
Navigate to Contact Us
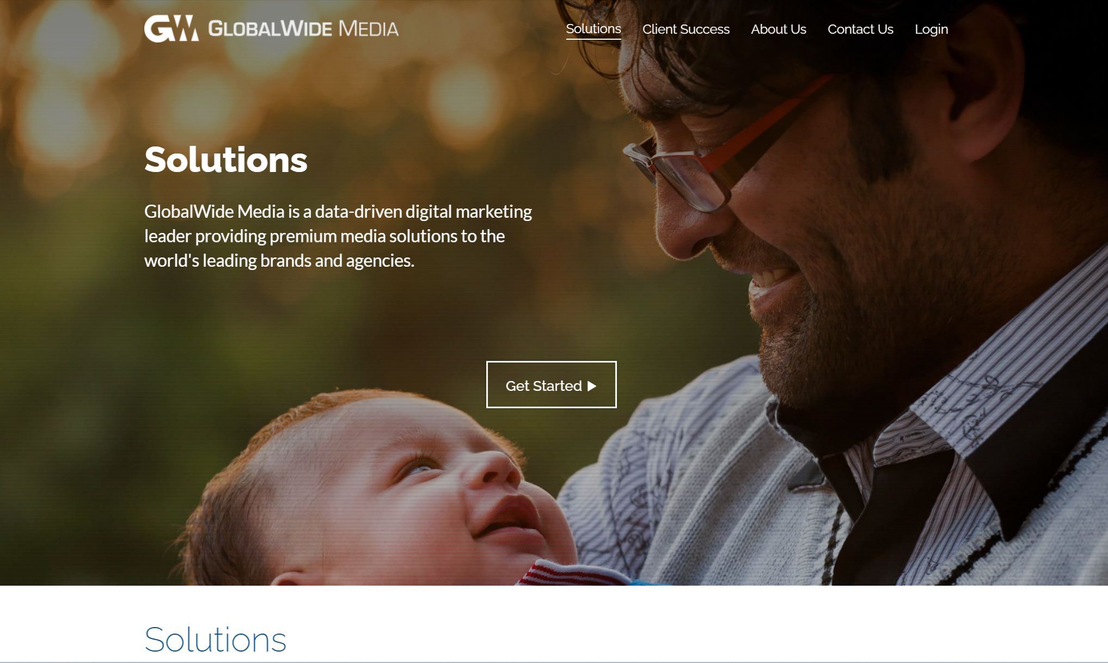point(860,29)
